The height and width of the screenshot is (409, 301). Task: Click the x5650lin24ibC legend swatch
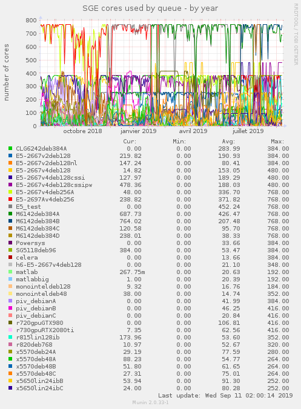tap(10, 388)
